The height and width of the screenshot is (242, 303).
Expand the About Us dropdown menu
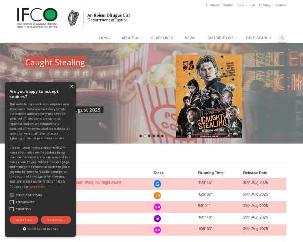[132, 38]
